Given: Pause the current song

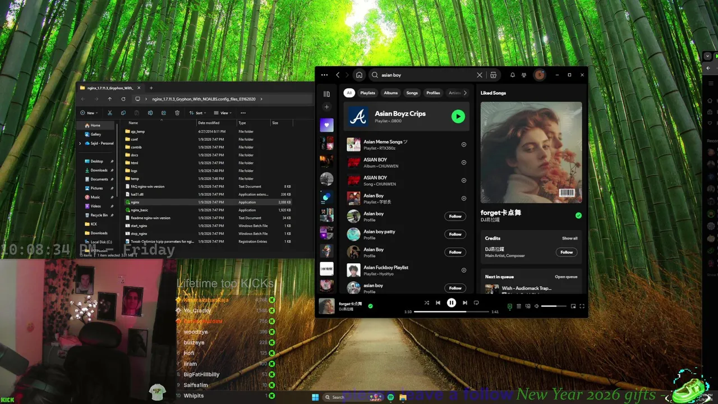Looking at the screenshot, I should 452,303.
